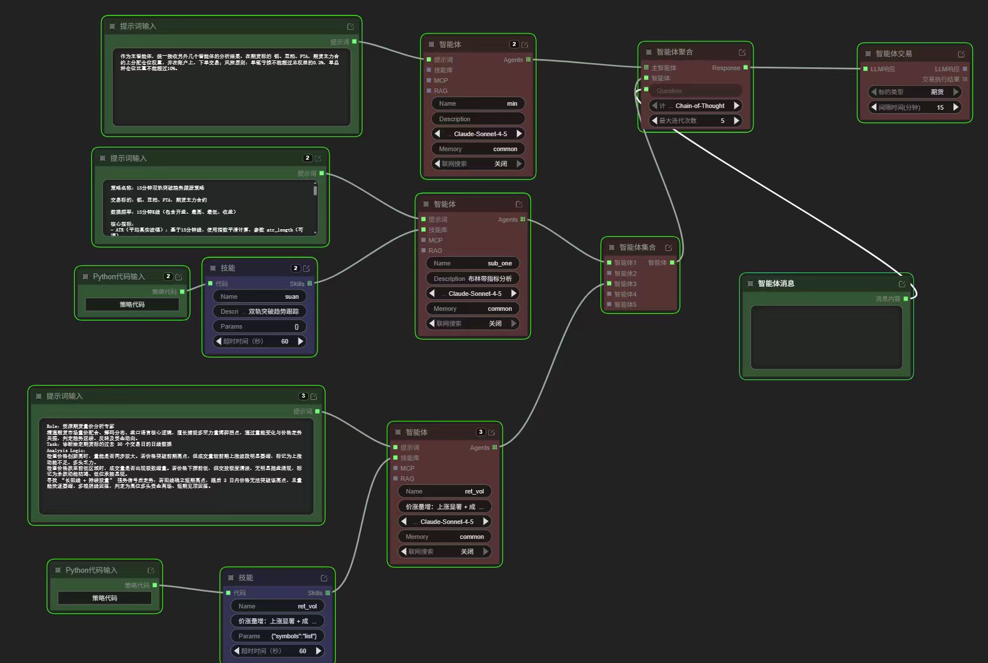Click right arrow of 标的类型 期货 selector
Image resolution: width=988 pixels, height=663 pixels.
[956, 92]
